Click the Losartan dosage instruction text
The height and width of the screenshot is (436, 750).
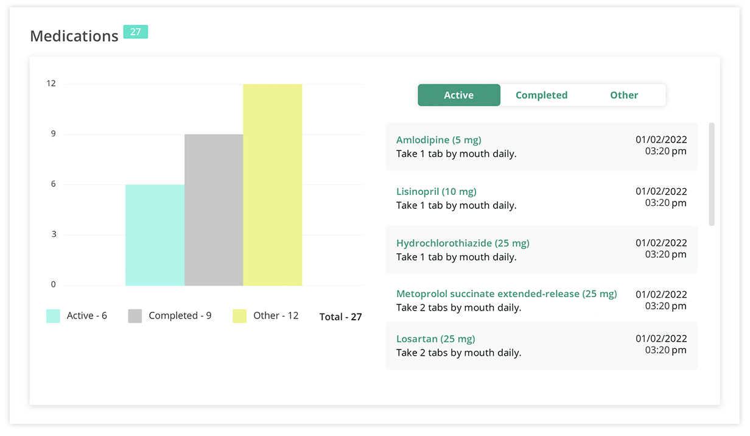(x=458, y=353)
